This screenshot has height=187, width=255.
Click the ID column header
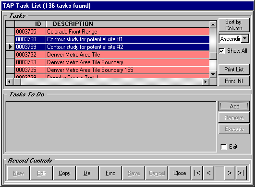(30, 24)
